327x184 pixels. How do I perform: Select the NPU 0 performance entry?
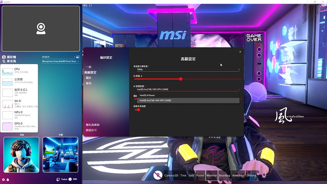coord(19,114)
